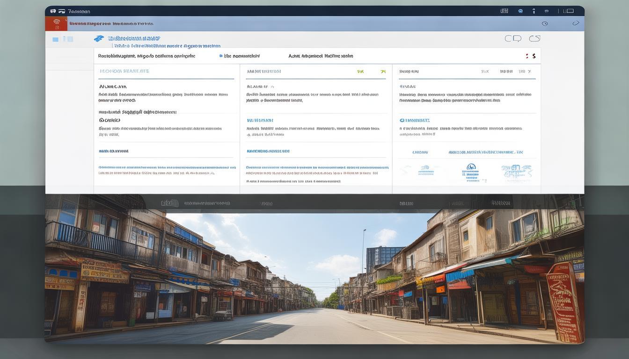Click the framed square icon in the dark title bar
The width and height of the screenshot is (629, 359).
pyautogui.click(x=504, y=11)
